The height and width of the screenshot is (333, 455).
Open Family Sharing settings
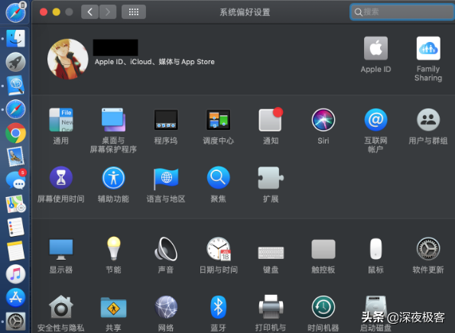pos(428,48)
